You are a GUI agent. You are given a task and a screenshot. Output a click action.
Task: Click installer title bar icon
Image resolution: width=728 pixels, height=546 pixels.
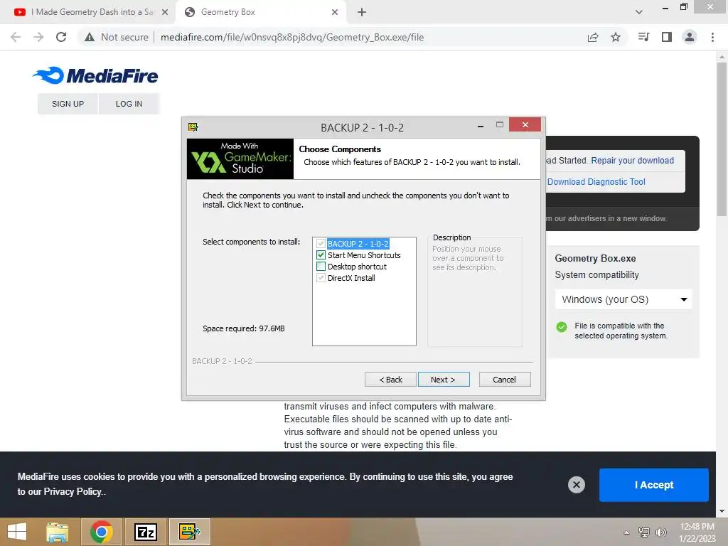pos(193,127)
